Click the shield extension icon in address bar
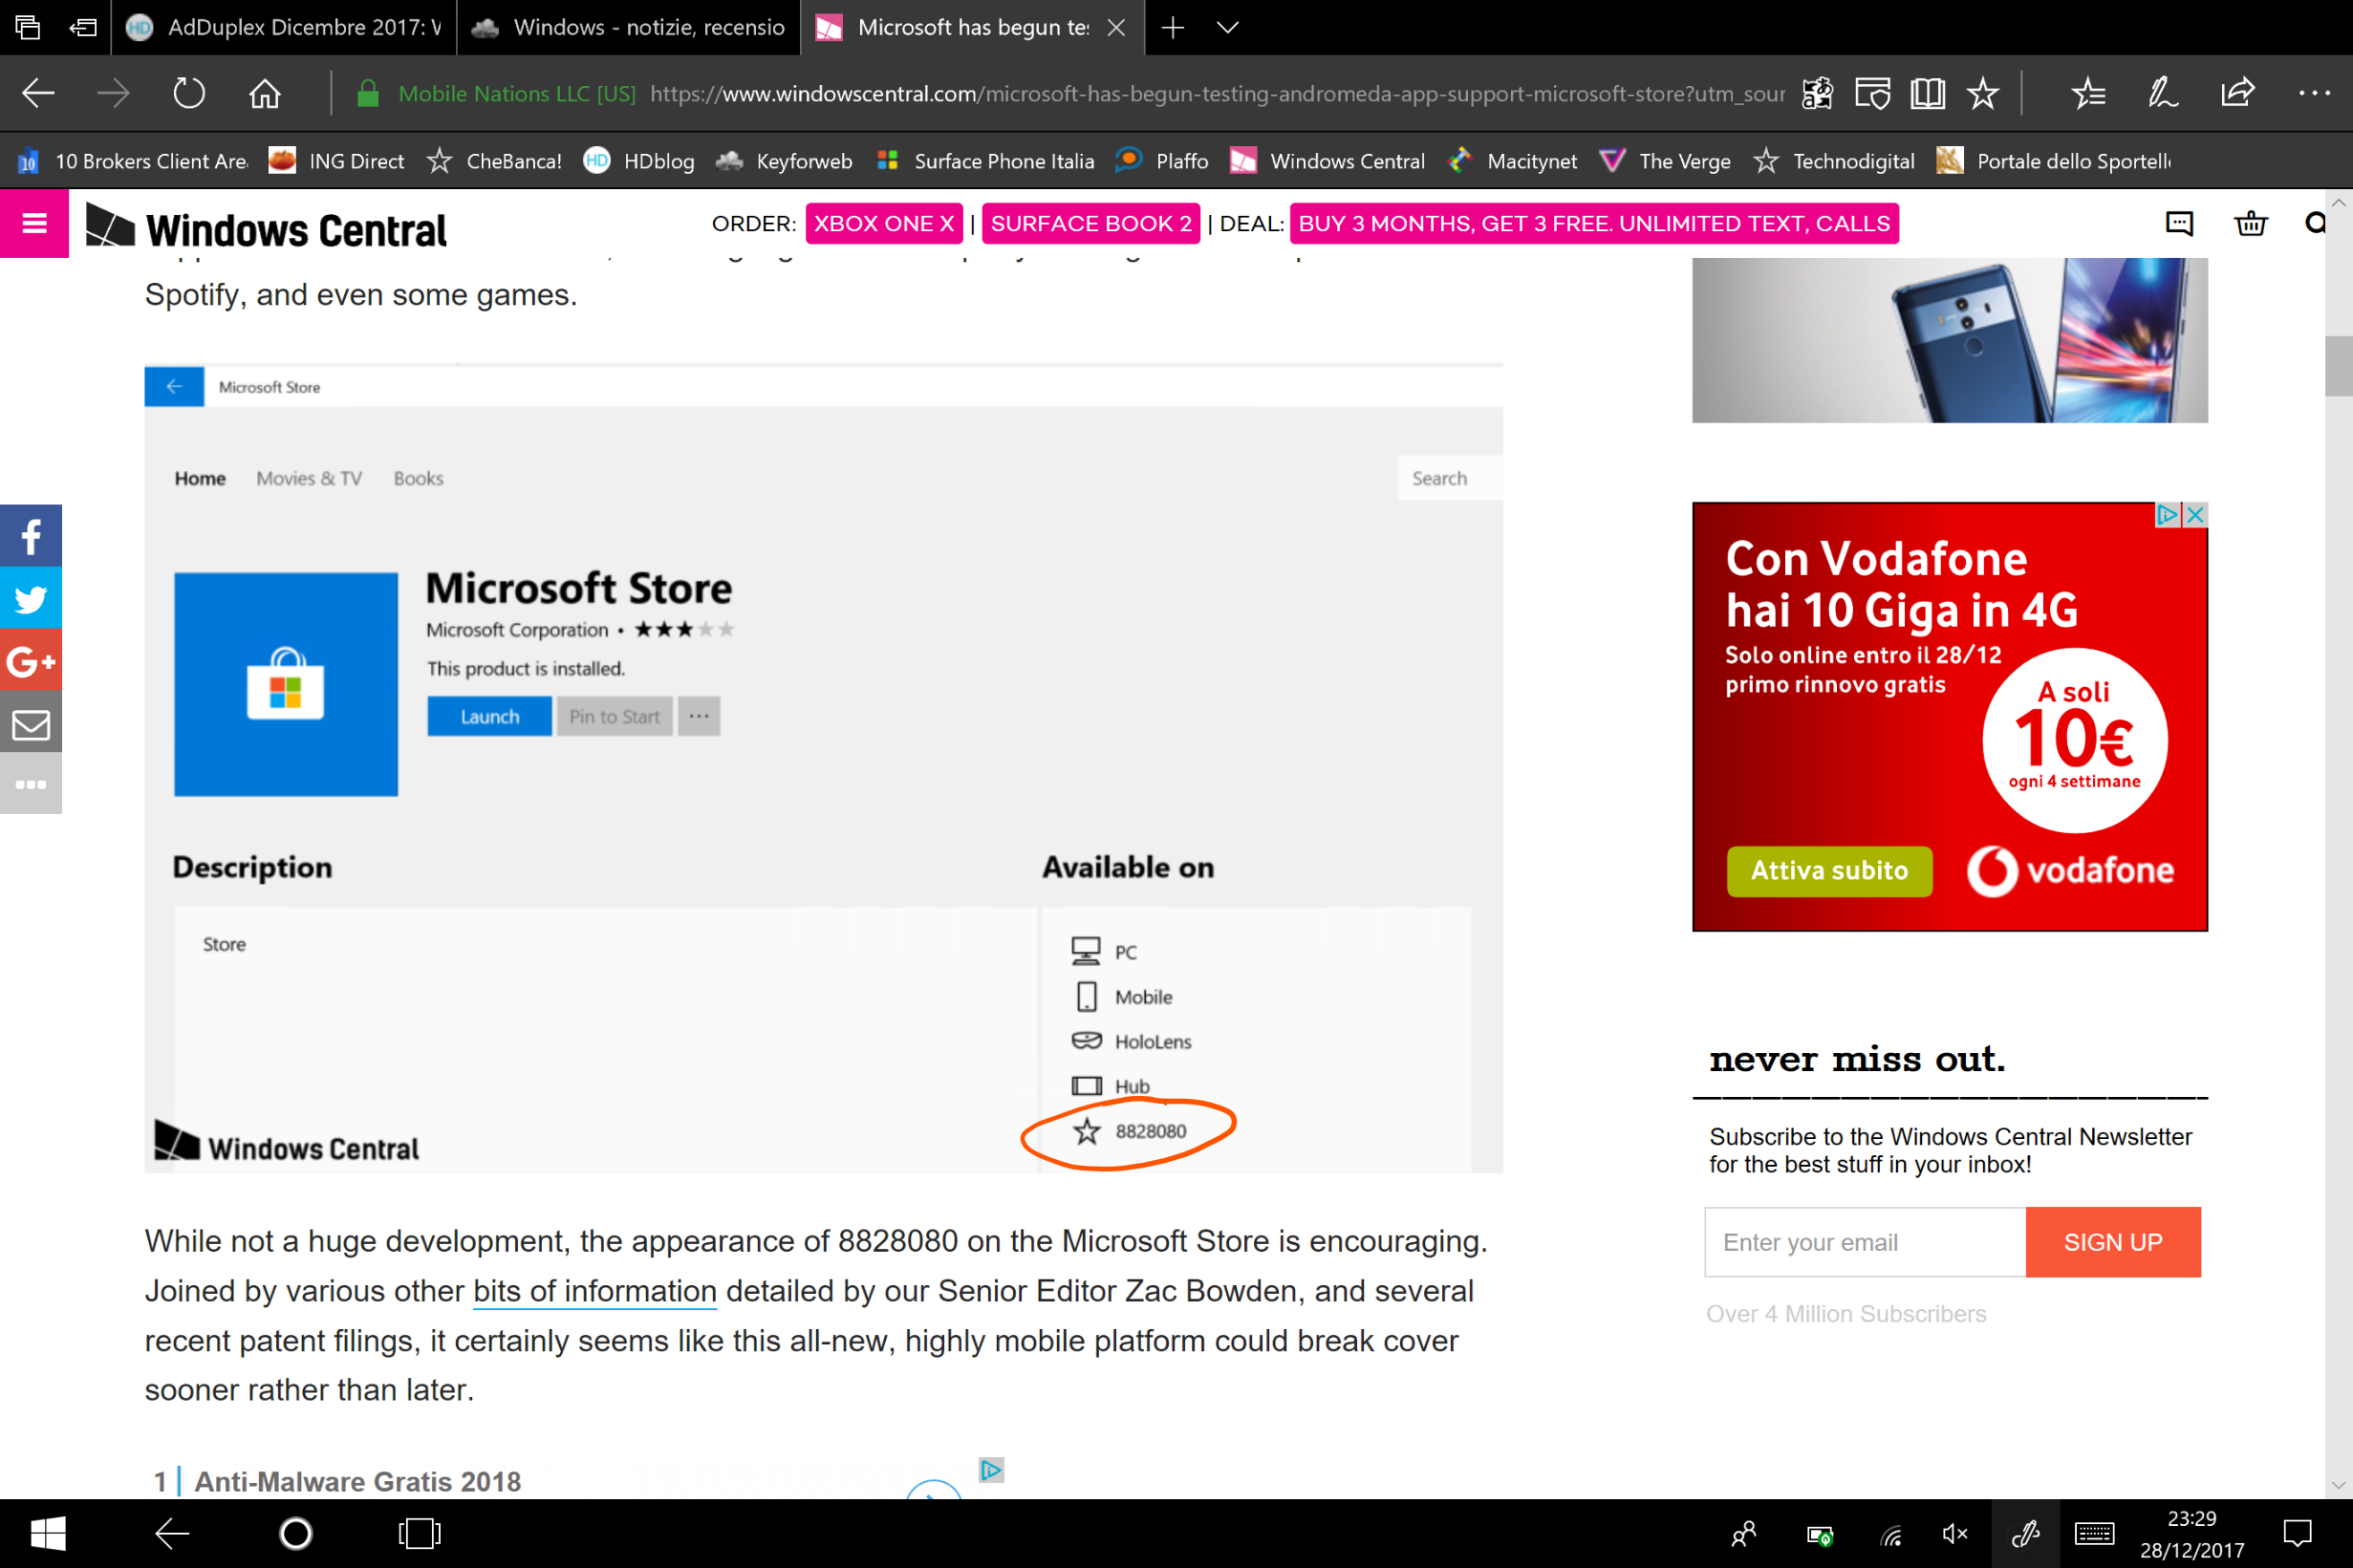This screenshot has height=1568, width=2353. [1872, 93]
